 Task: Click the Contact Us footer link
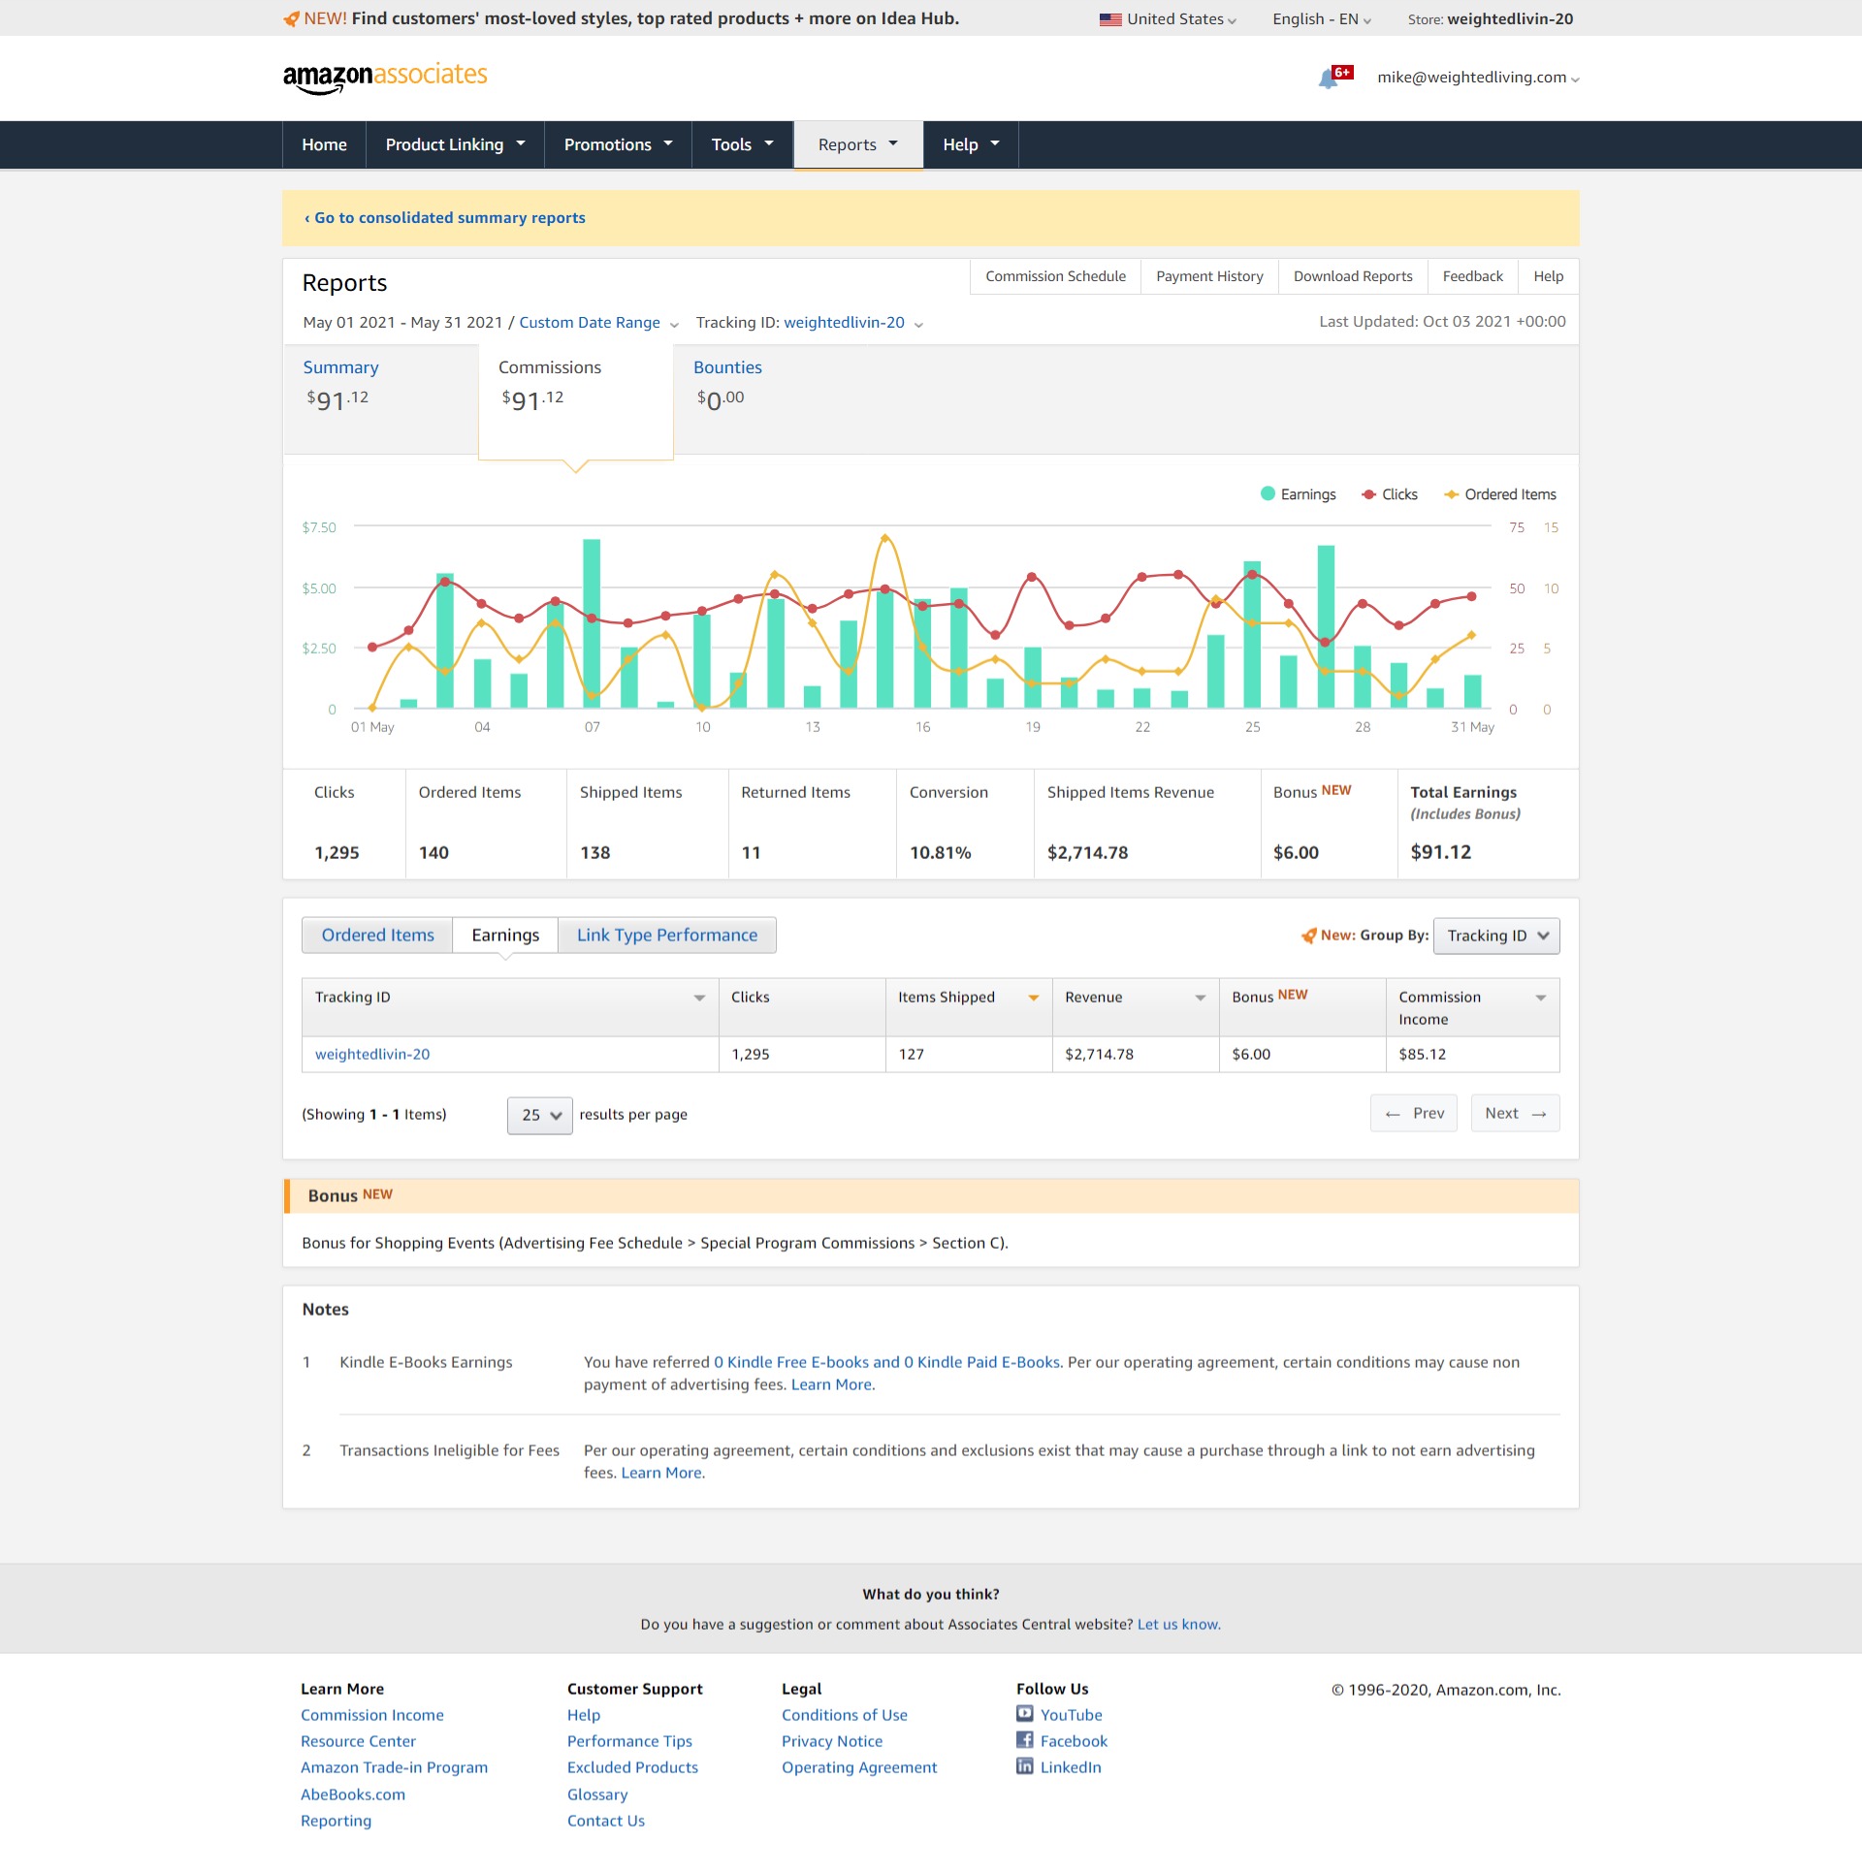coord(605,1821)
